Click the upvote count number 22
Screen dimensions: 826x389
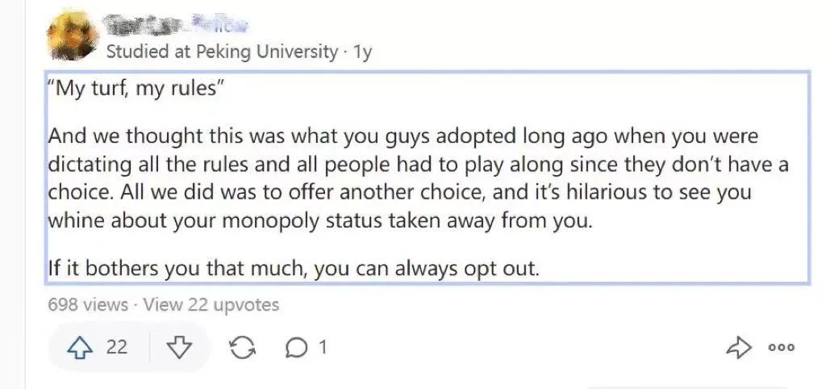117,348
